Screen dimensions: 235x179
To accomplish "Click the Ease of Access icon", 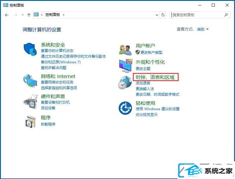I will pyautogui.click(x=125, y=108).
